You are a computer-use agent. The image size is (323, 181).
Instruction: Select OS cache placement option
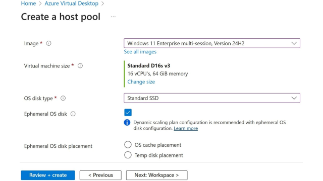(128, 145)
